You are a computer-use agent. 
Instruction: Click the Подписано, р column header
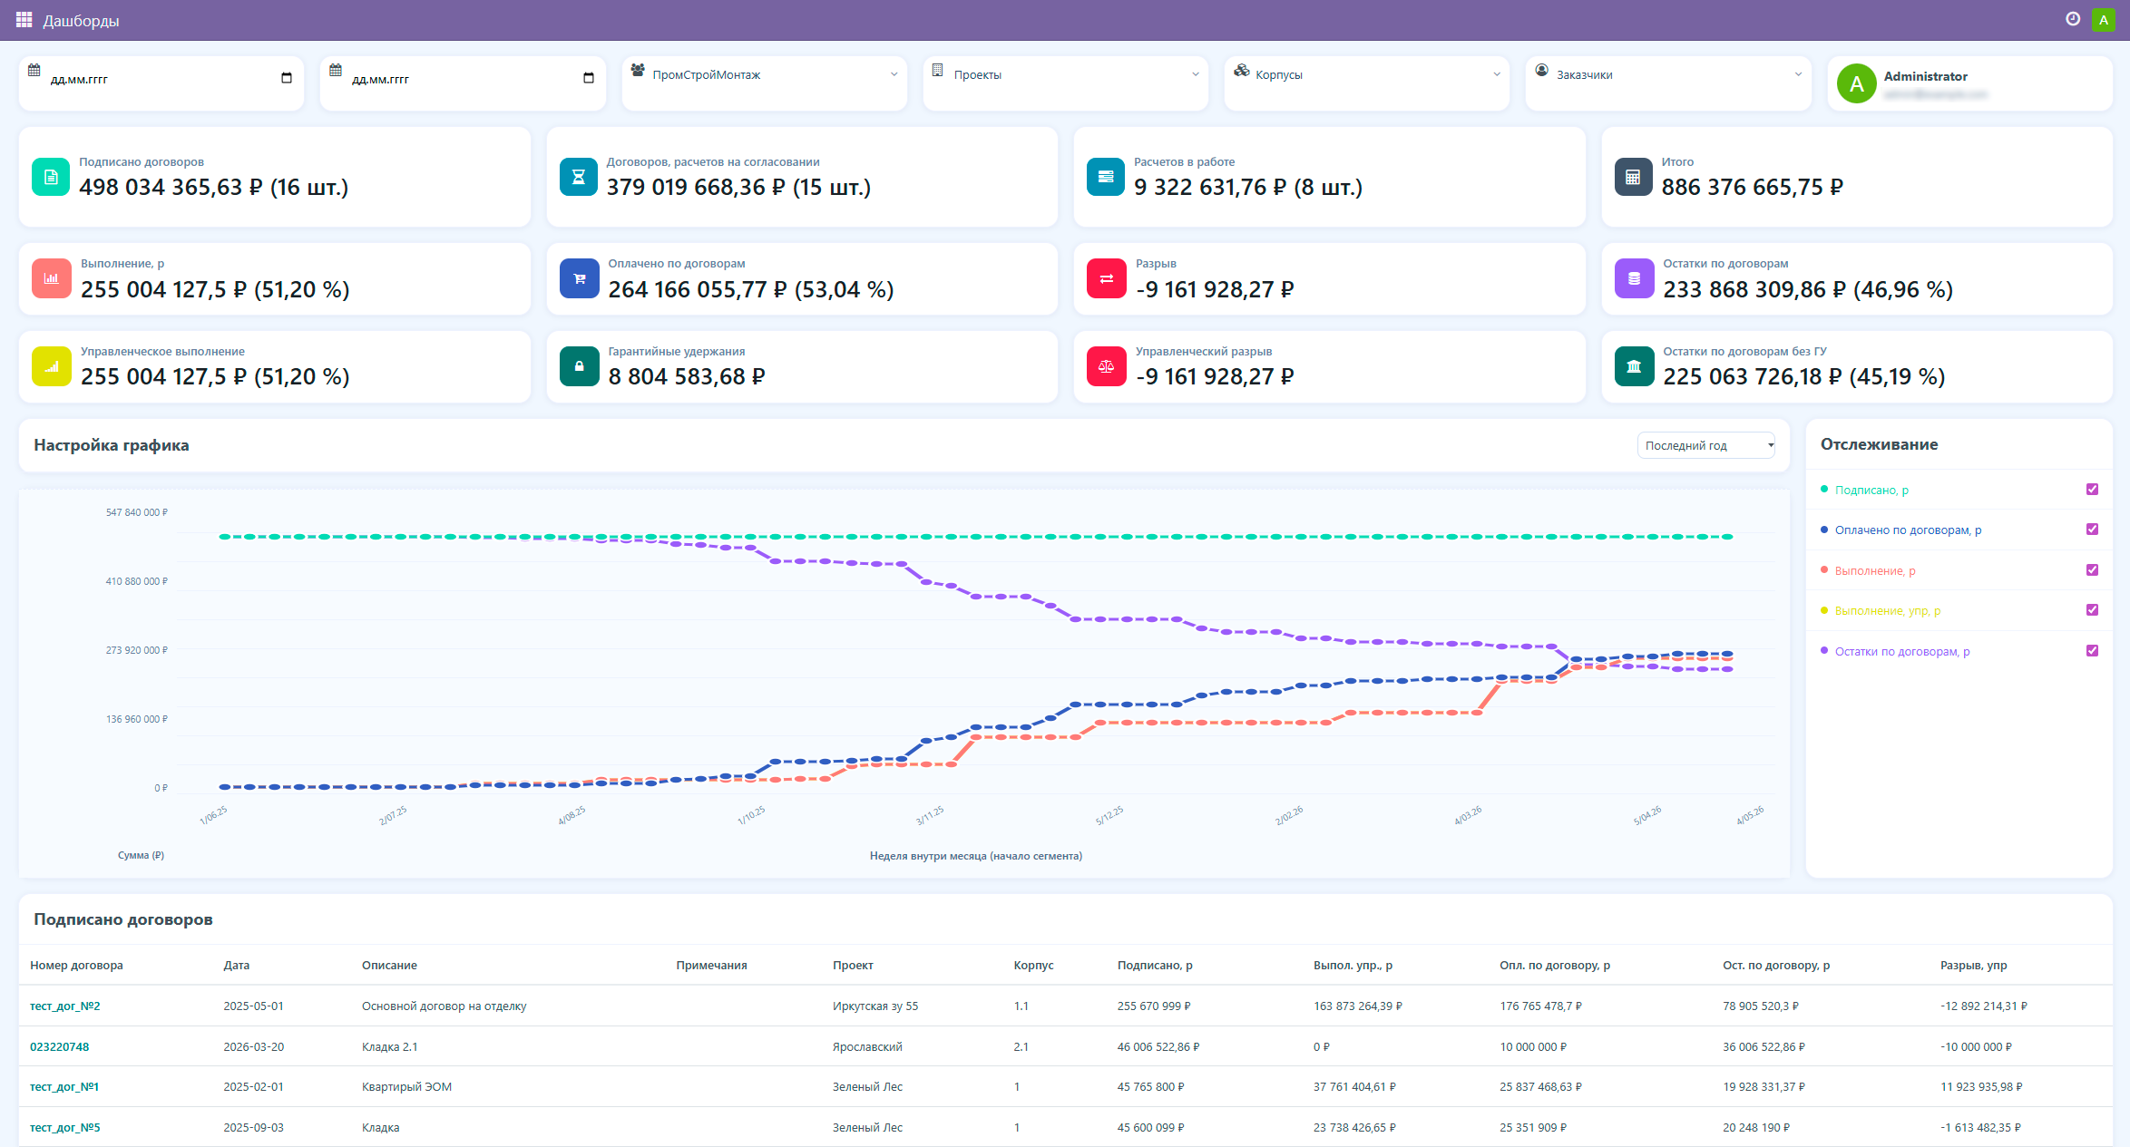point(1155,965)
